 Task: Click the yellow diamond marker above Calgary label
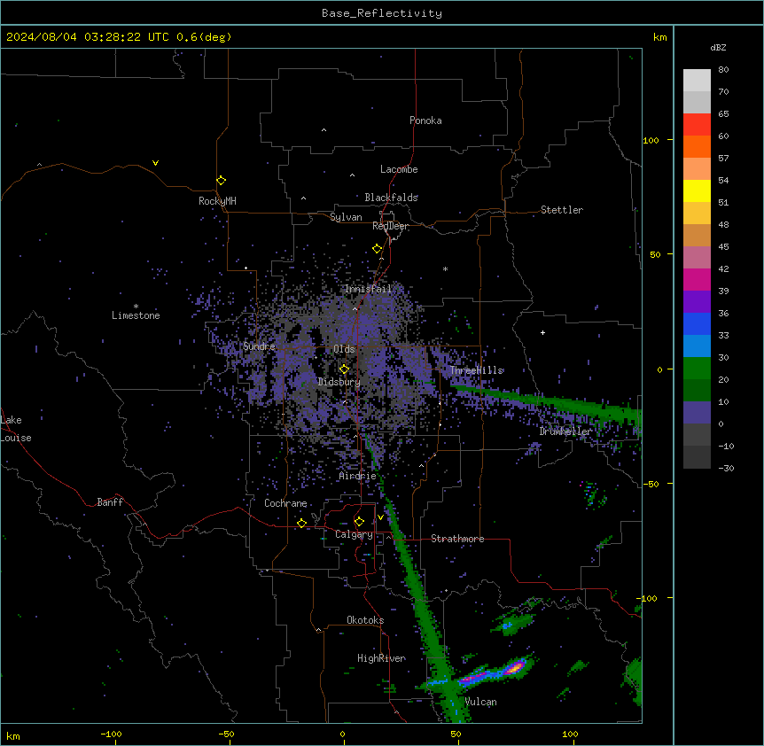pos(359,522)
